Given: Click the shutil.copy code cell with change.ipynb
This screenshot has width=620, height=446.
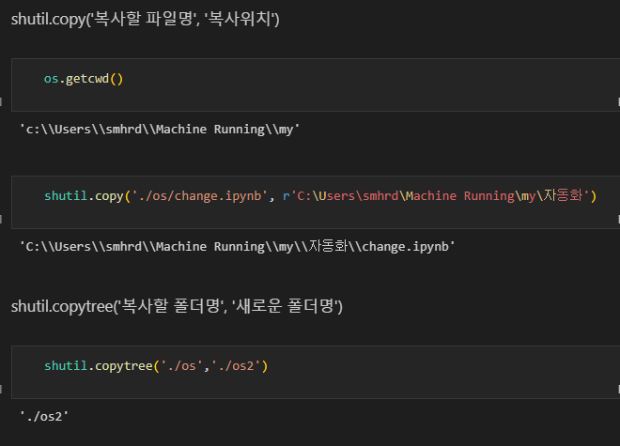Looking at the screenshot, I should tap(316, 202).
